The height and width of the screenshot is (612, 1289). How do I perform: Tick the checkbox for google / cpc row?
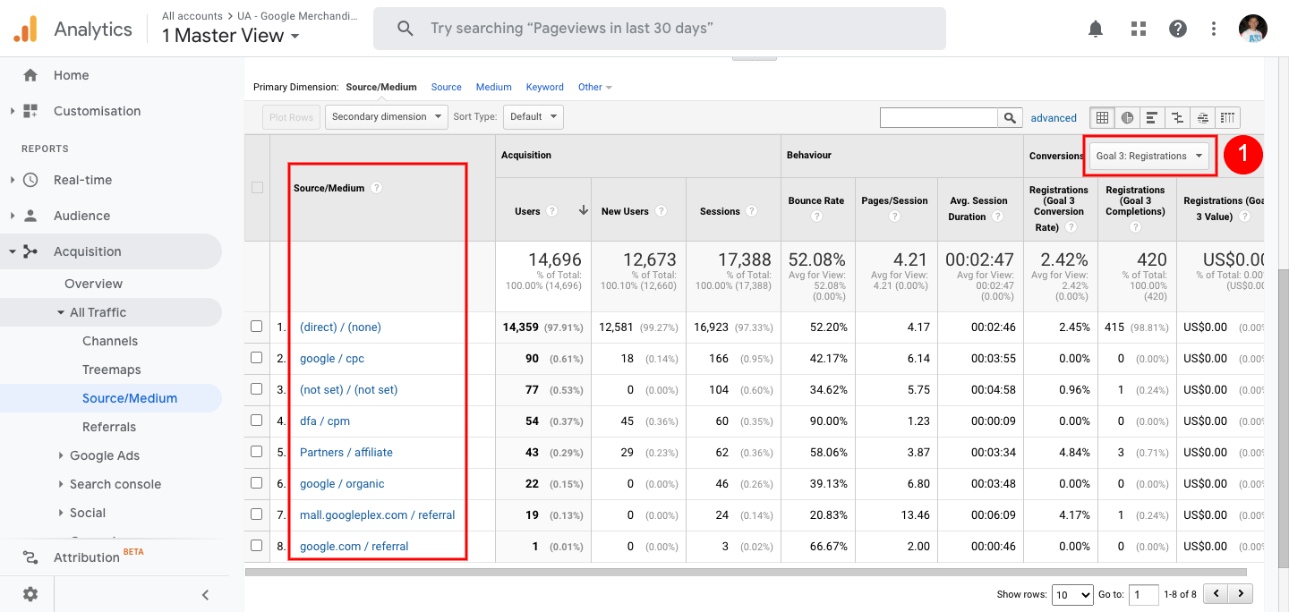pyautogui.click(x=257, y=358)
